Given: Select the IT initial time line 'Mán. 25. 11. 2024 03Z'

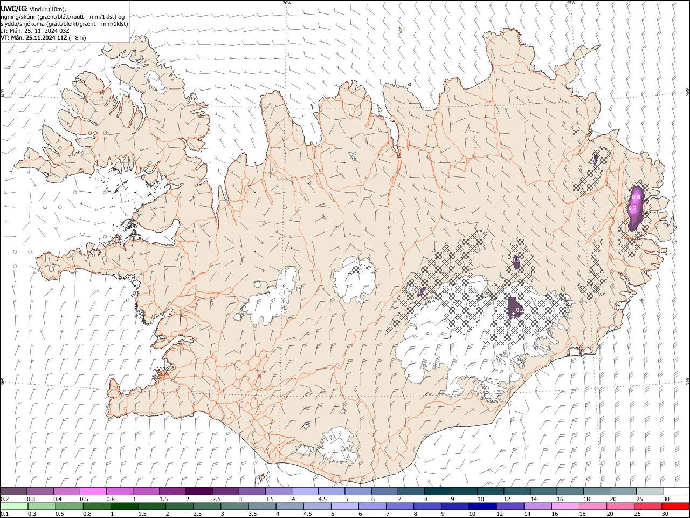Looking at the screenshot, I should pyautogui.click(x=39, y=31).
